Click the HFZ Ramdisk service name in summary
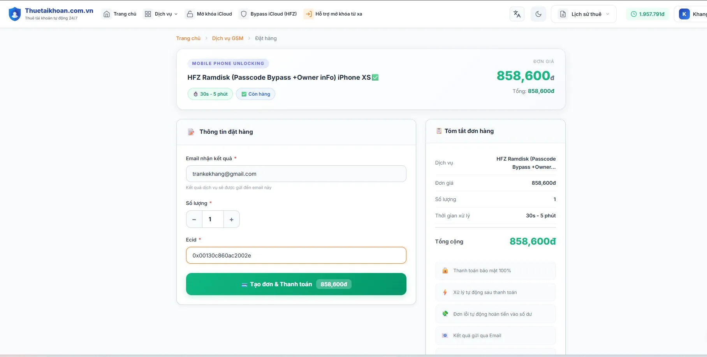 526,163
